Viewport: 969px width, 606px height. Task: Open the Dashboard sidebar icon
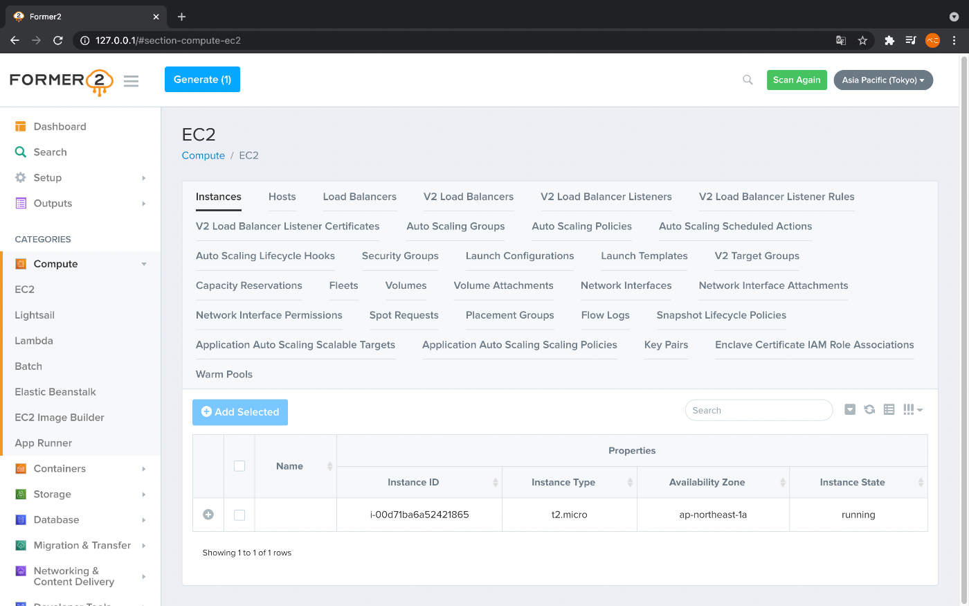pyautogui.click(x=21, y=126)
